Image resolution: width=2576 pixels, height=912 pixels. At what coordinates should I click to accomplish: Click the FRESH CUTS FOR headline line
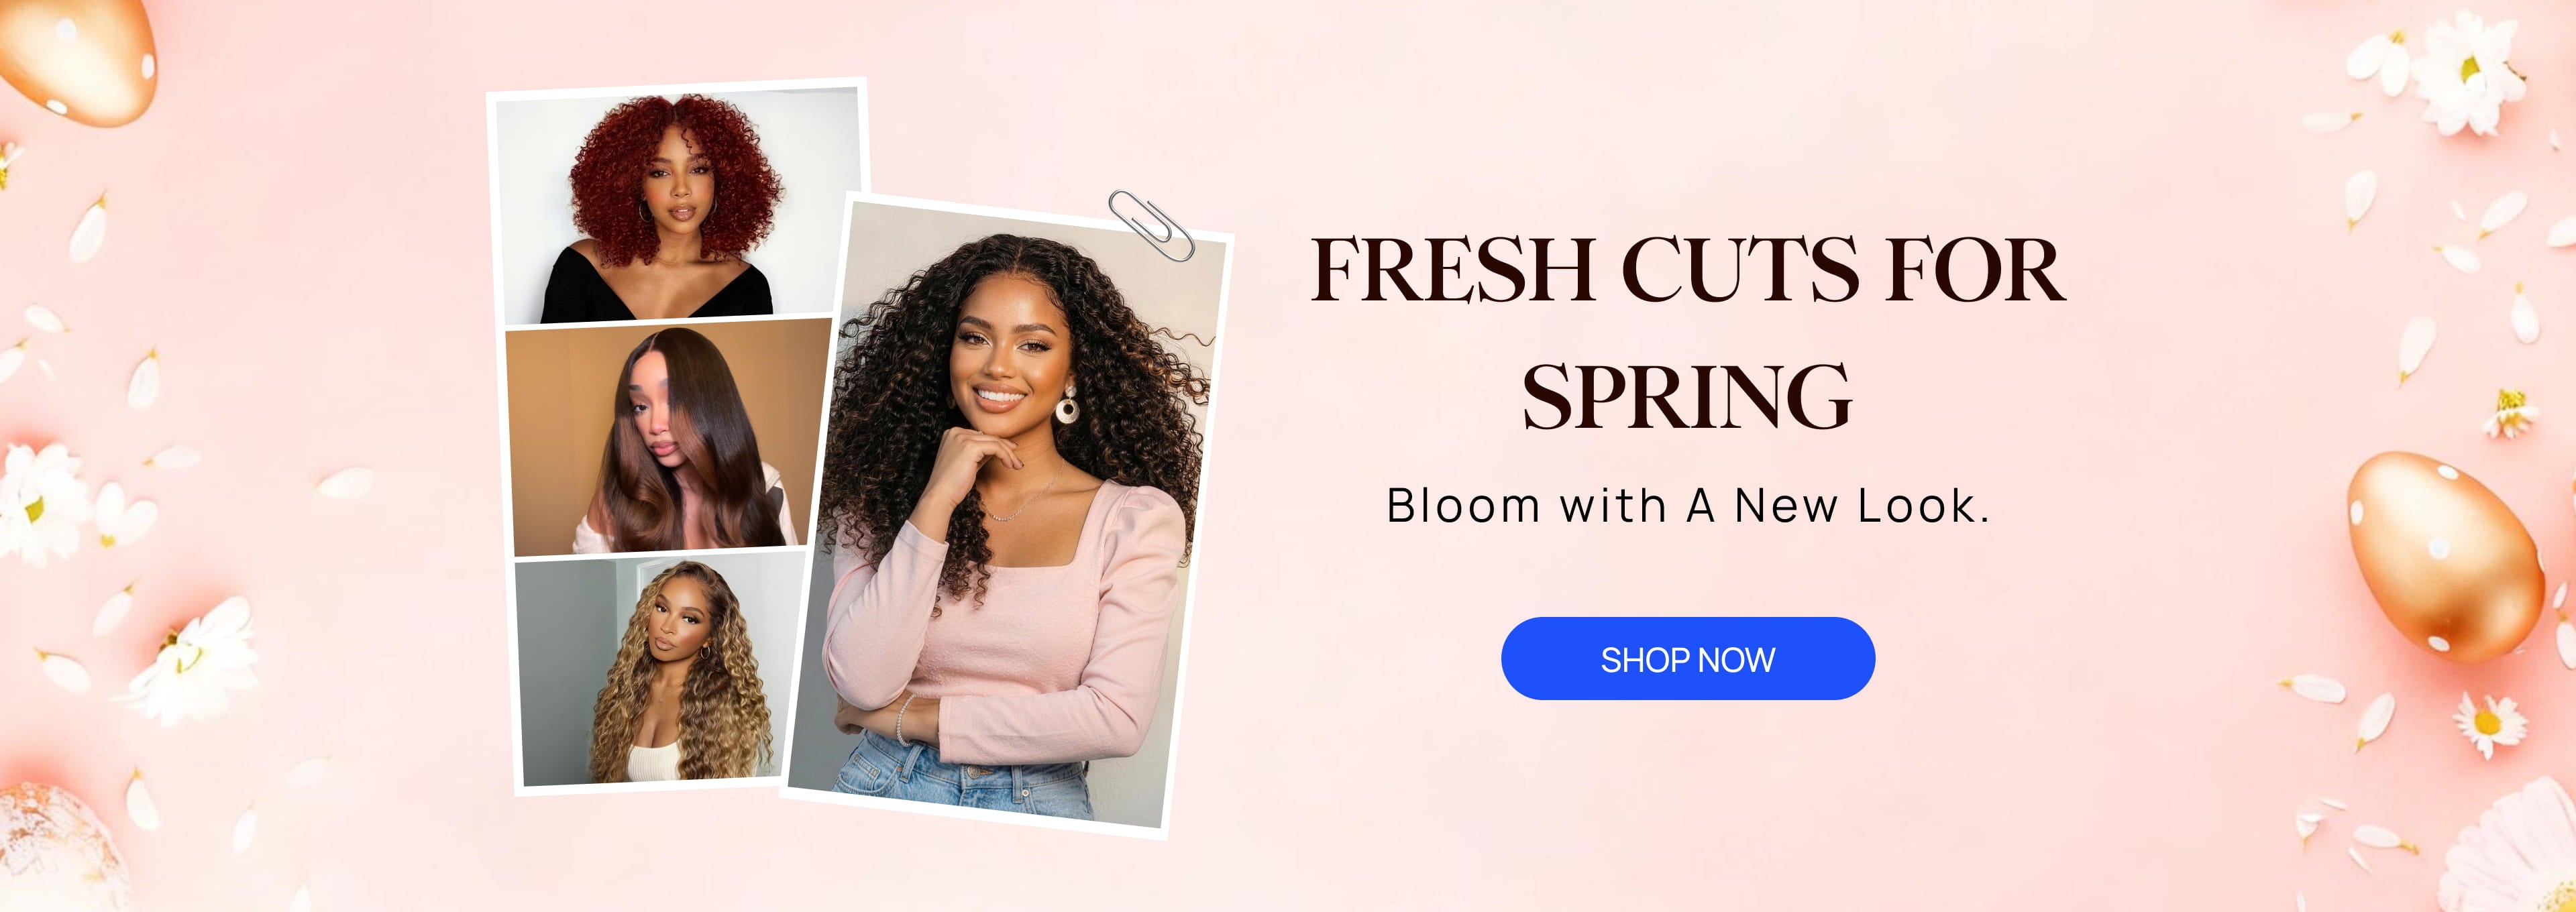tap(1687, 269)
